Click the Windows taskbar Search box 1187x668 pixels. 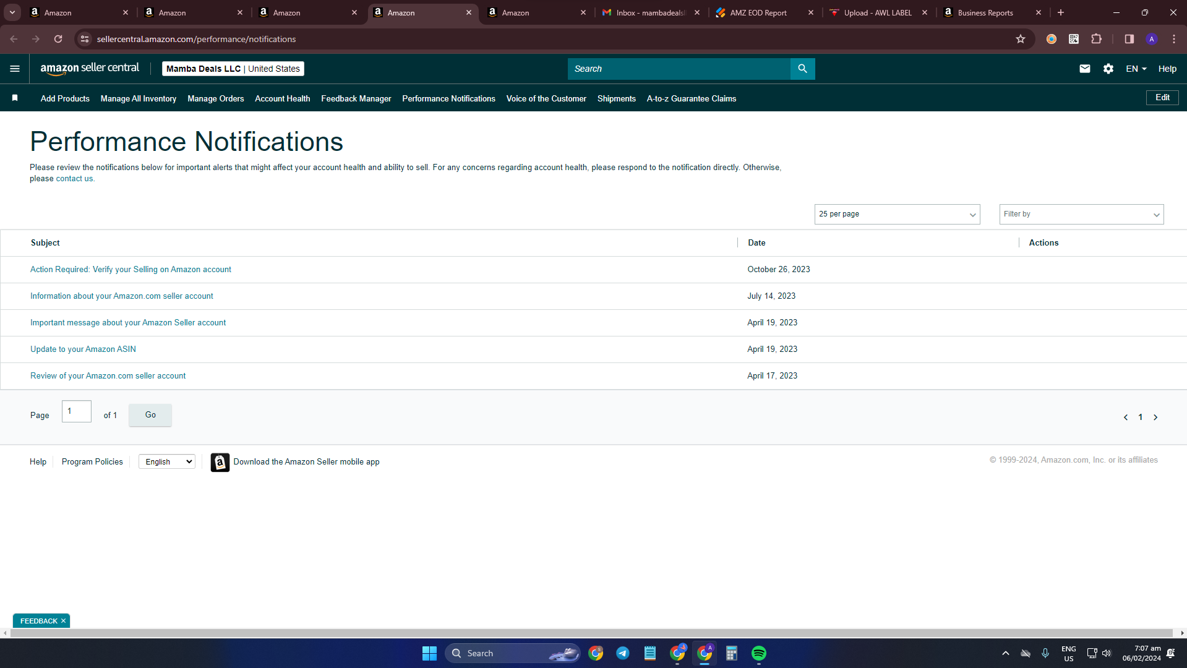pos(512,653)
